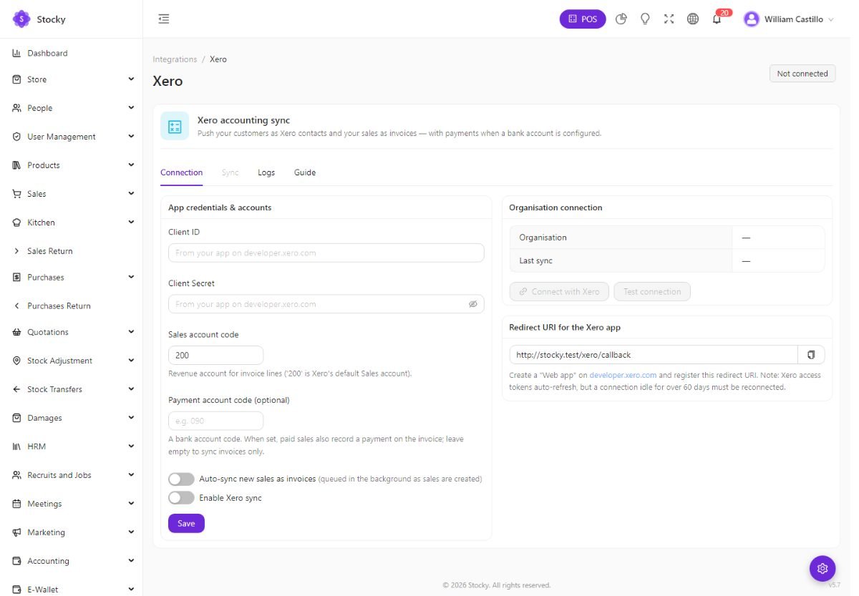
Task: Click the Accounting wallet icon in the sidebar
Action: (x=17, y=561)
